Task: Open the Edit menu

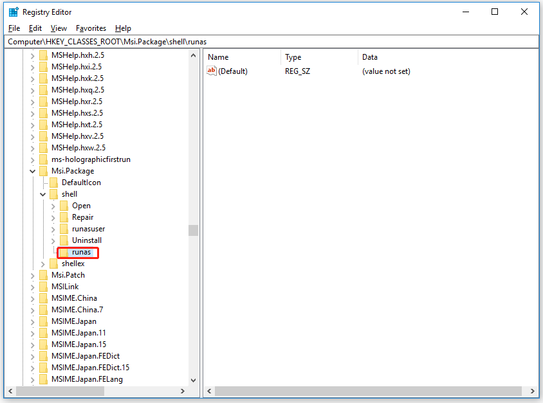Action: 35,28
